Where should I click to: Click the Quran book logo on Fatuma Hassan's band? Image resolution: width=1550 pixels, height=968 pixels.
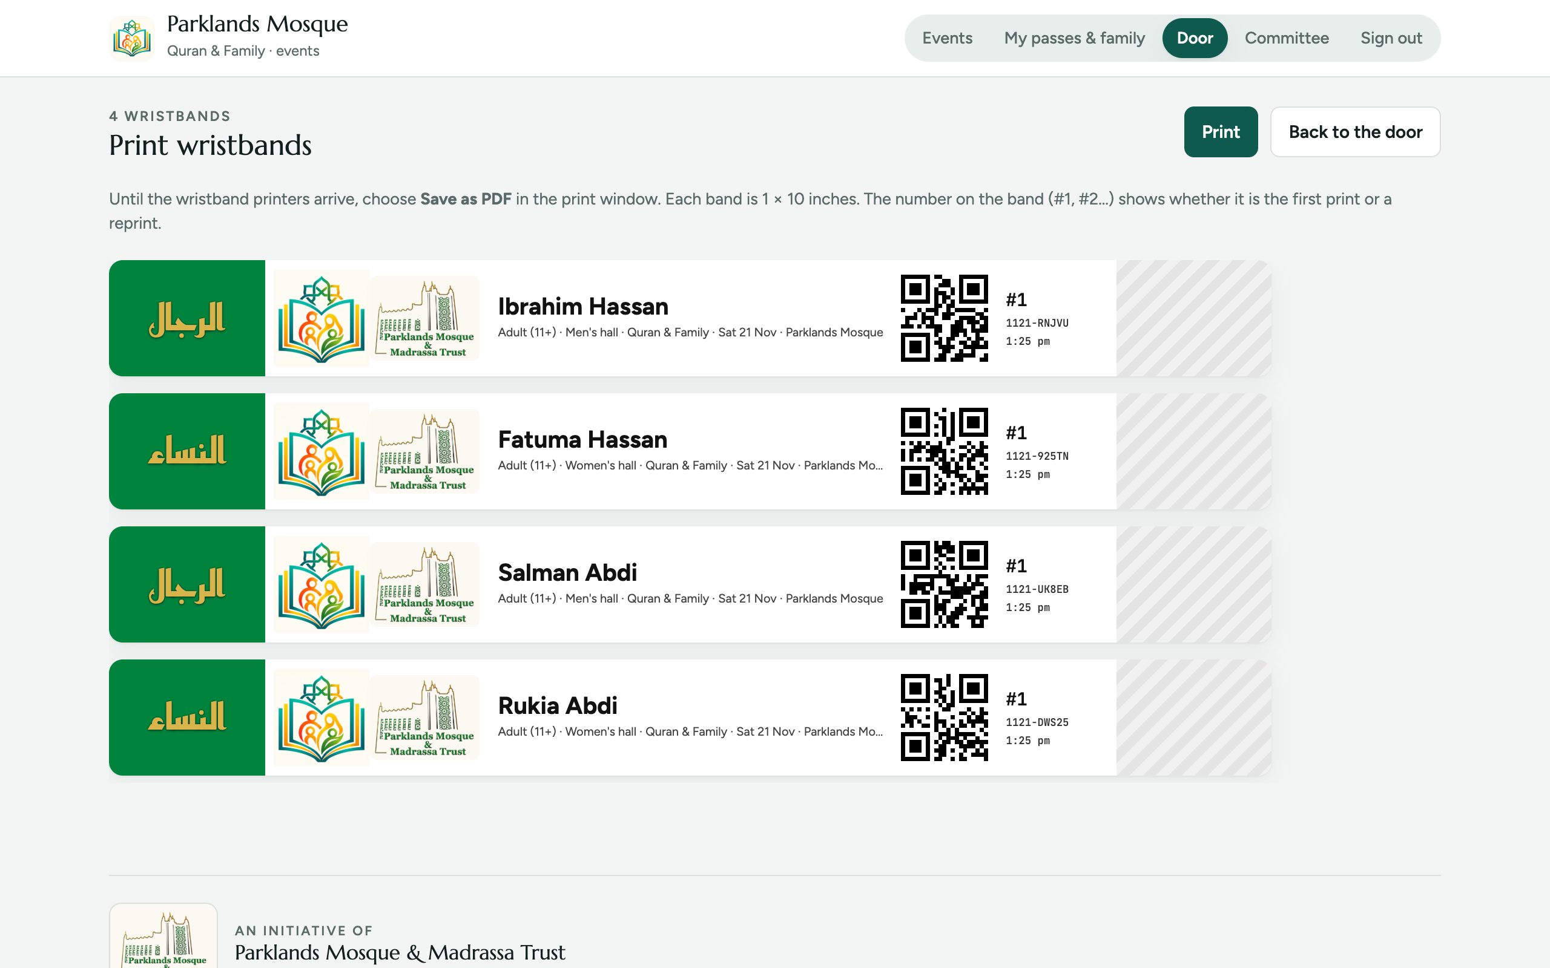point(322,451)
